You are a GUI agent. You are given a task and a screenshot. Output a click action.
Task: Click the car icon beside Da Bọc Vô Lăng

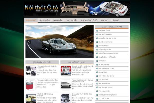tap(97, 65)
